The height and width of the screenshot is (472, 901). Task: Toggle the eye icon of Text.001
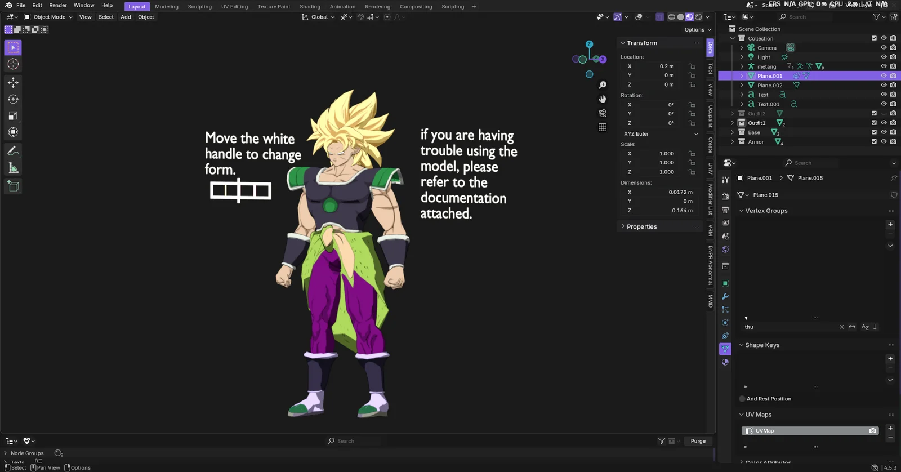884,104
